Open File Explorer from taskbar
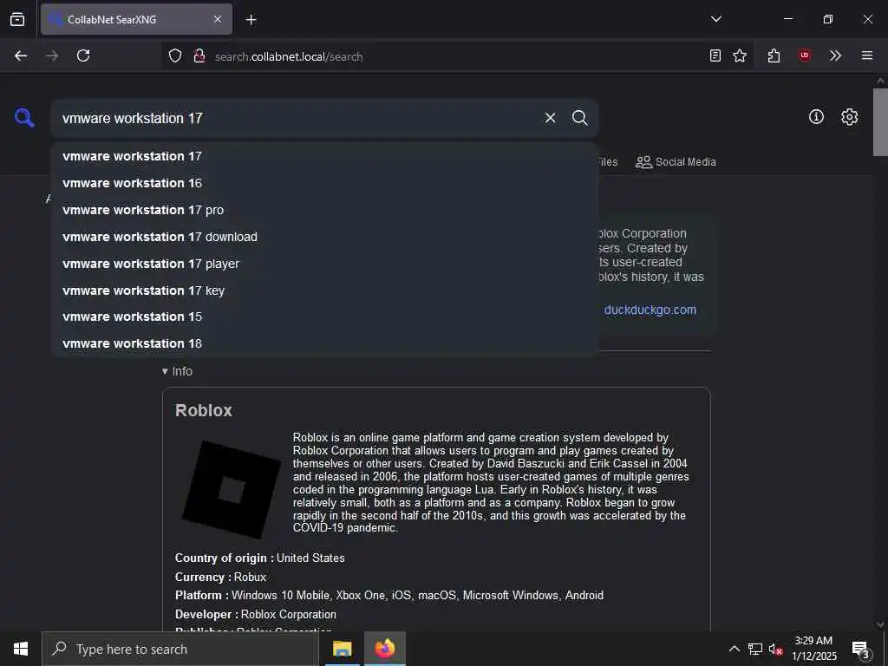The height and width of the screenshot is (666, 888). coord(342,649)
